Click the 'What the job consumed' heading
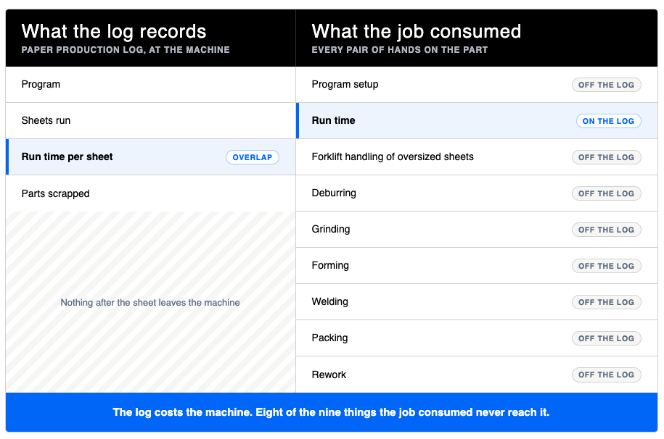 [417, 32]
